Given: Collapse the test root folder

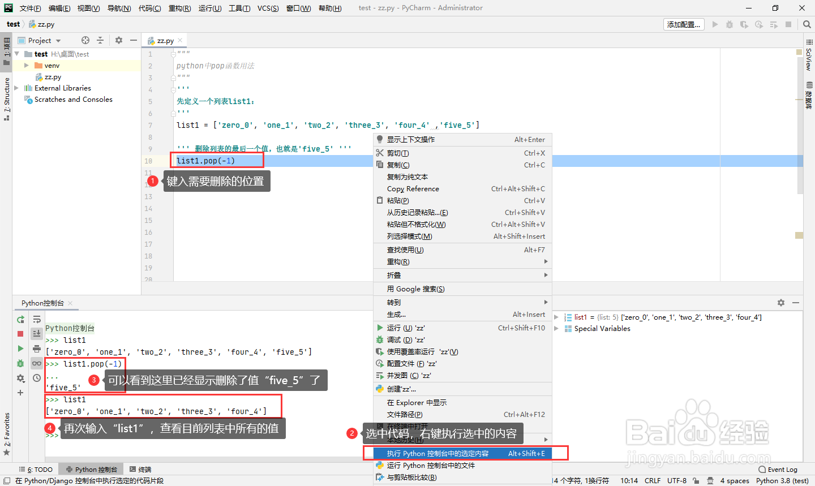Looking at the screenshot, I should pos(17,54).
